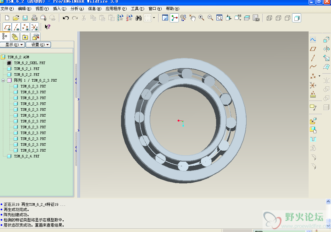Toggle coordinate systems display
The width and height of the screenshot is (331, 232).
[x=34, y=27]
